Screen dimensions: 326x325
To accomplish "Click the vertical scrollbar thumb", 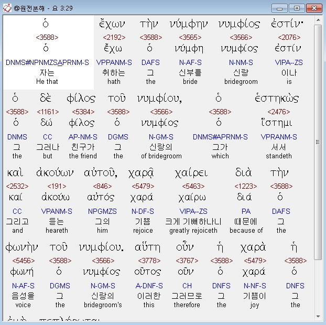I will pos(318,142).
